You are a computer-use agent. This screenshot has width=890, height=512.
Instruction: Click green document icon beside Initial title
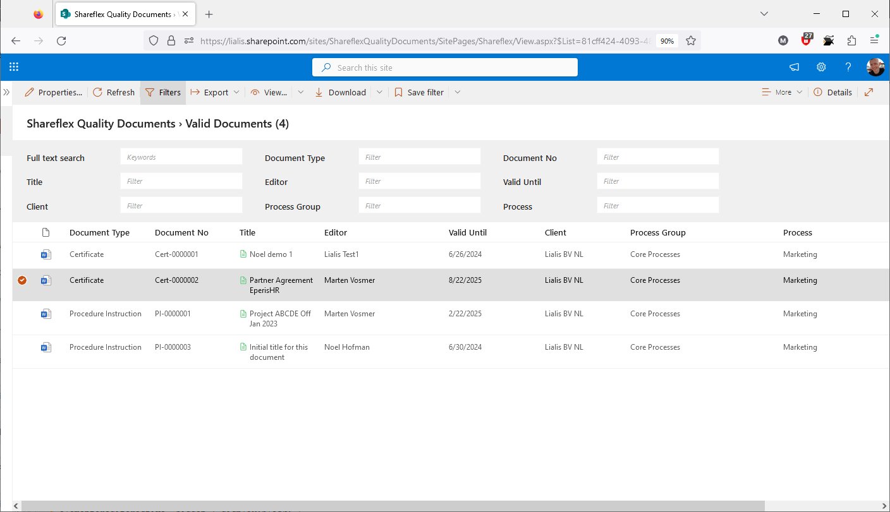point(243,347)
